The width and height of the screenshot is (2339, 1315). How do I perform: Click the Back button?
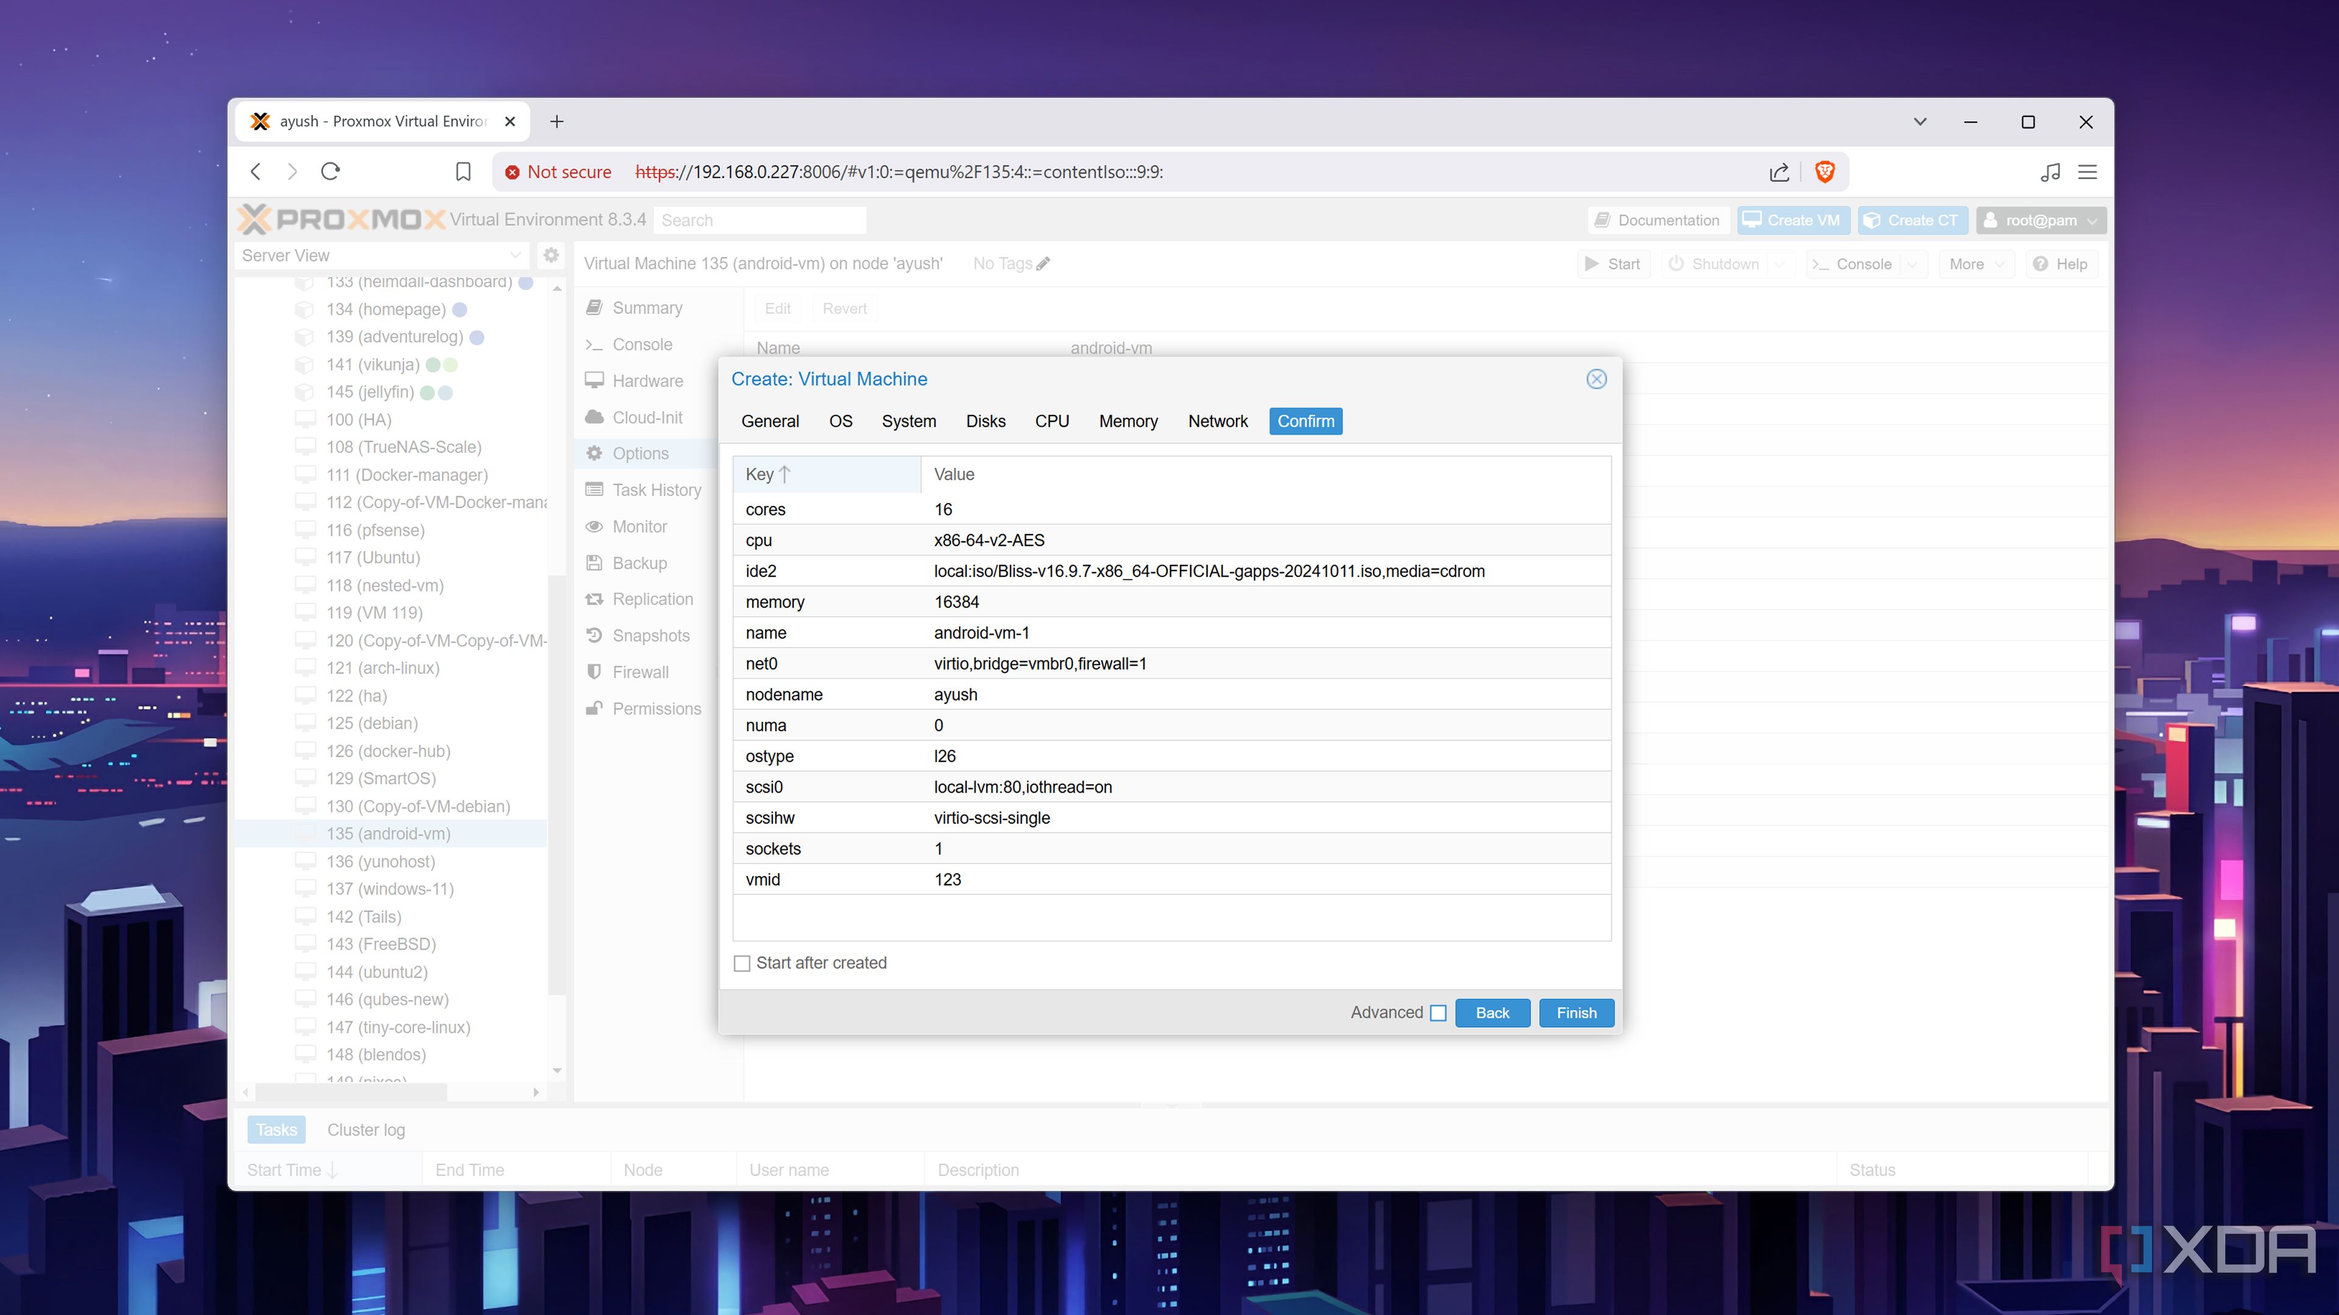coord(1492,1013)
